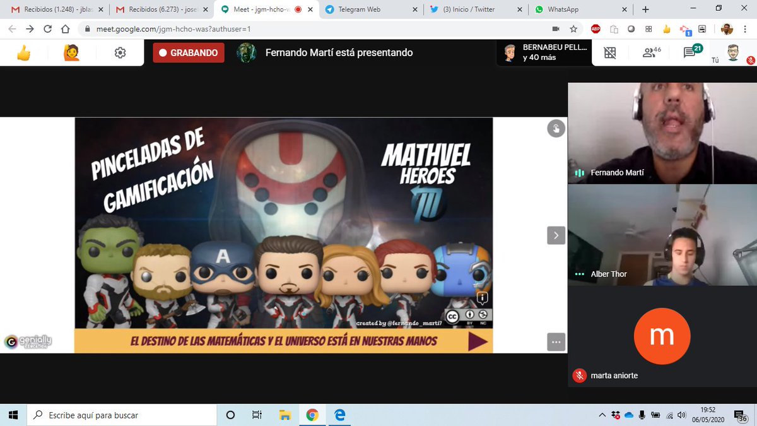
Task: Open File Explorer from the taskbar
Action: [x=285, y=415]
